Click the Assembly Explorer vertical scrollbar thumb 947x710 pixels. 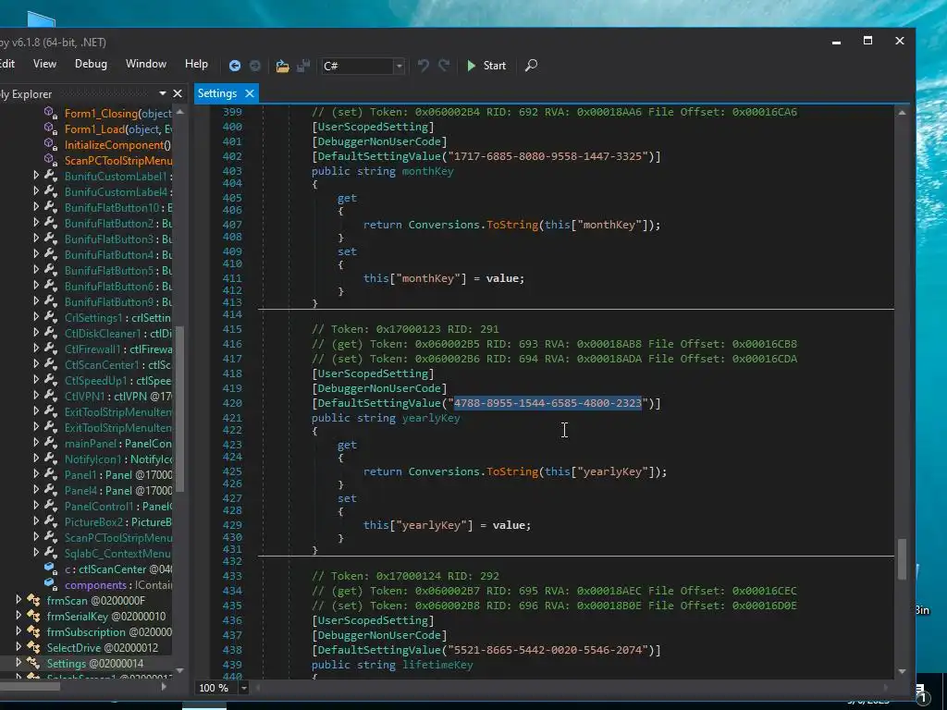[179, 410]
